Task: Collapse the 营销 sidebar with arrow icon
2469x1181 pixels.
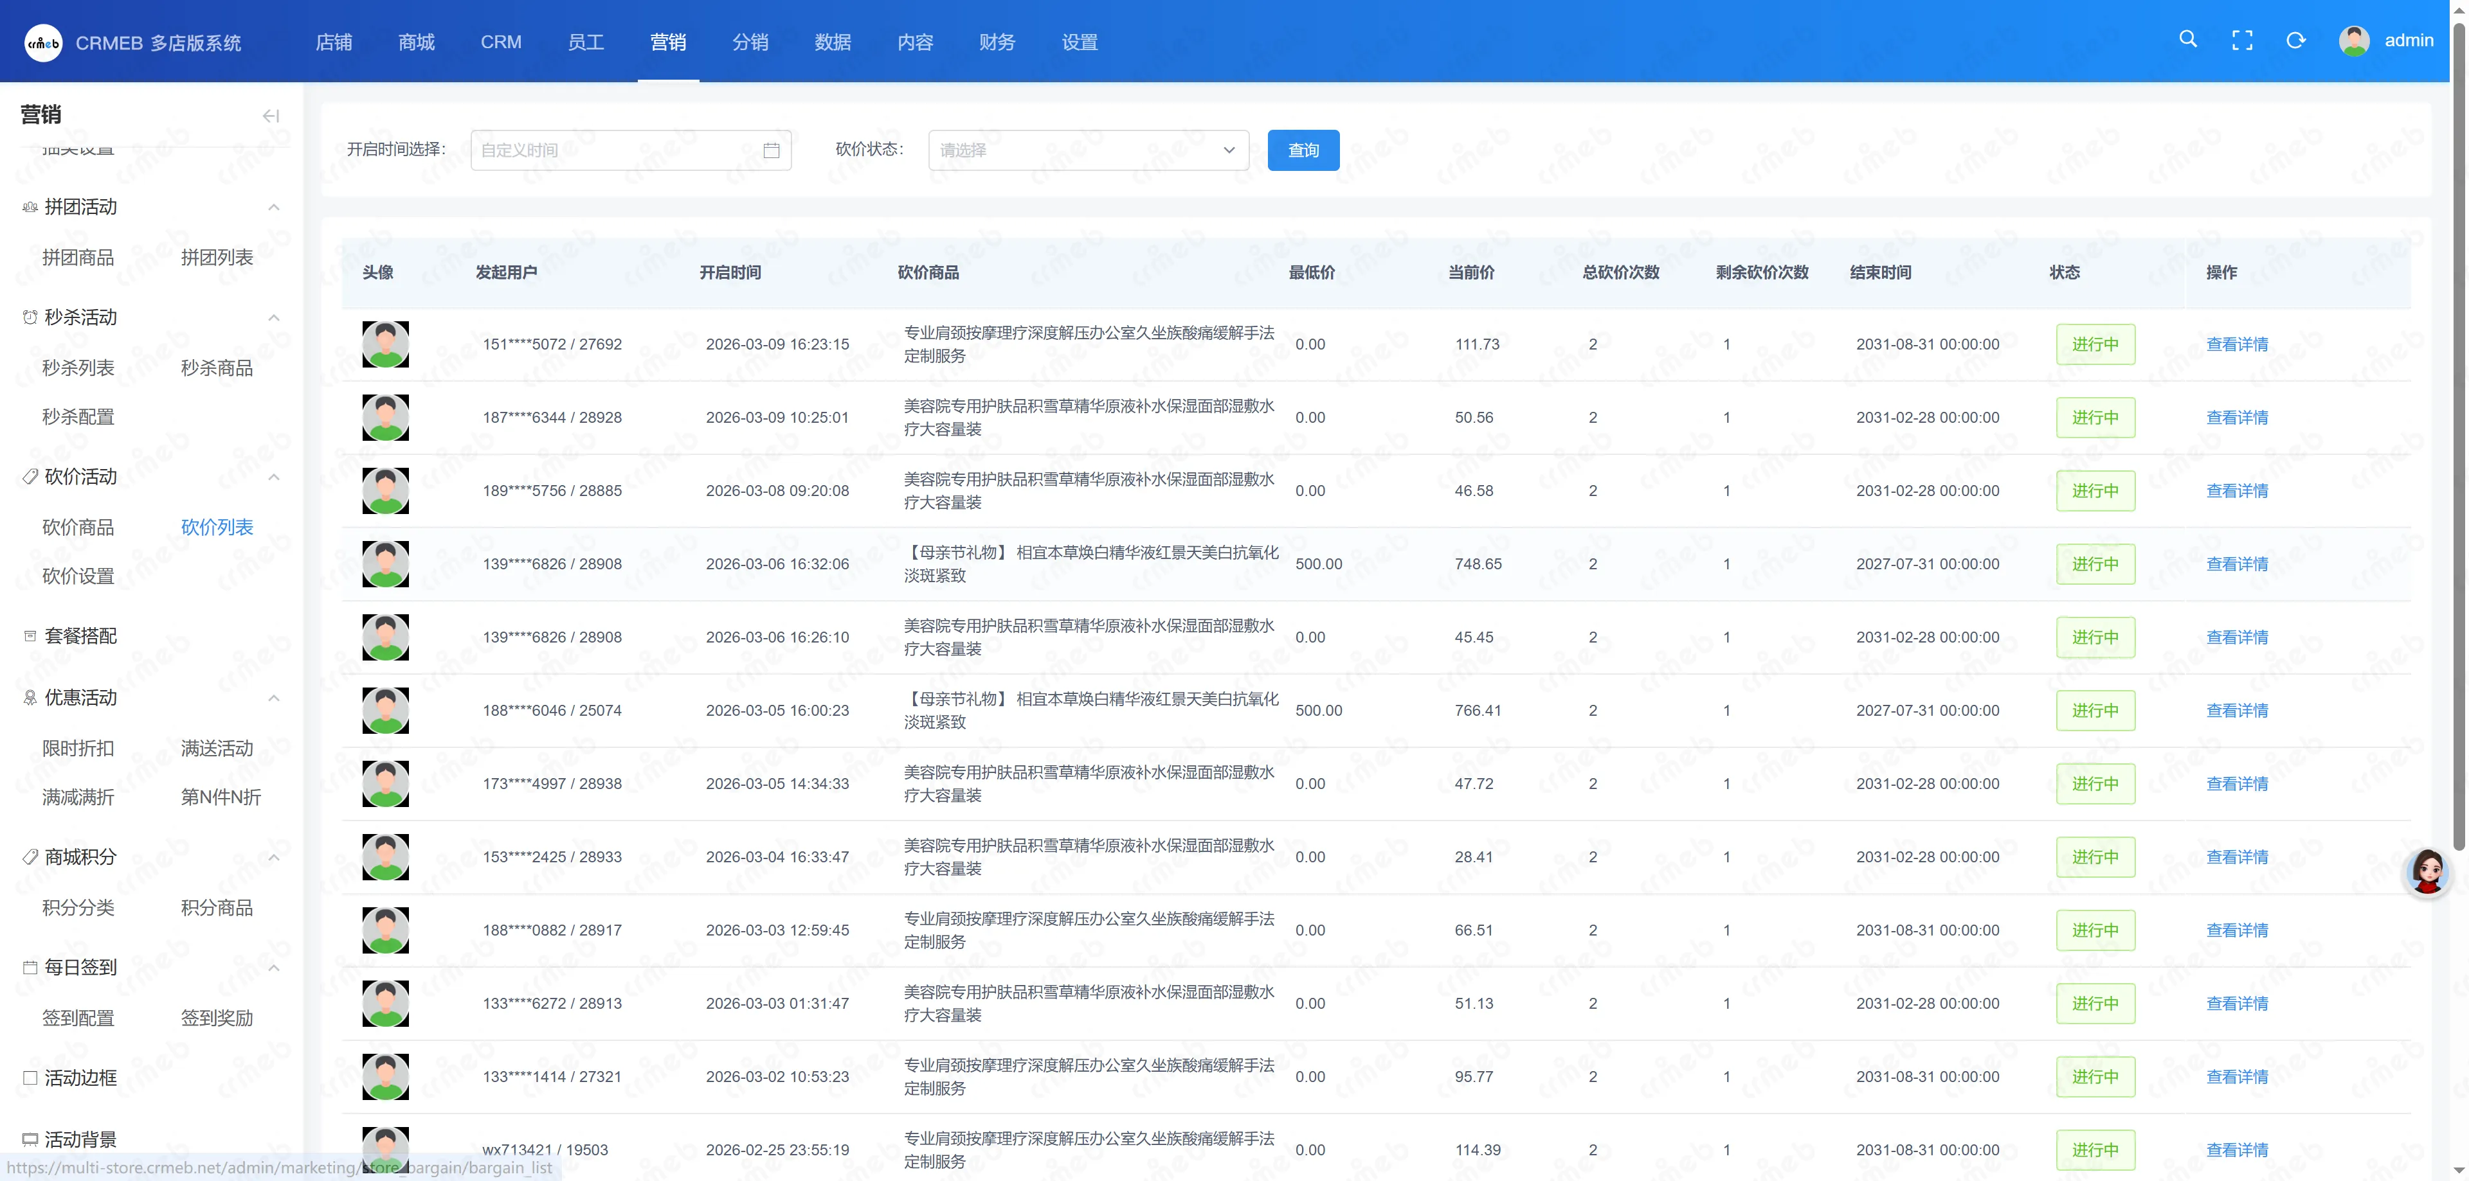Action: [271, 116]
